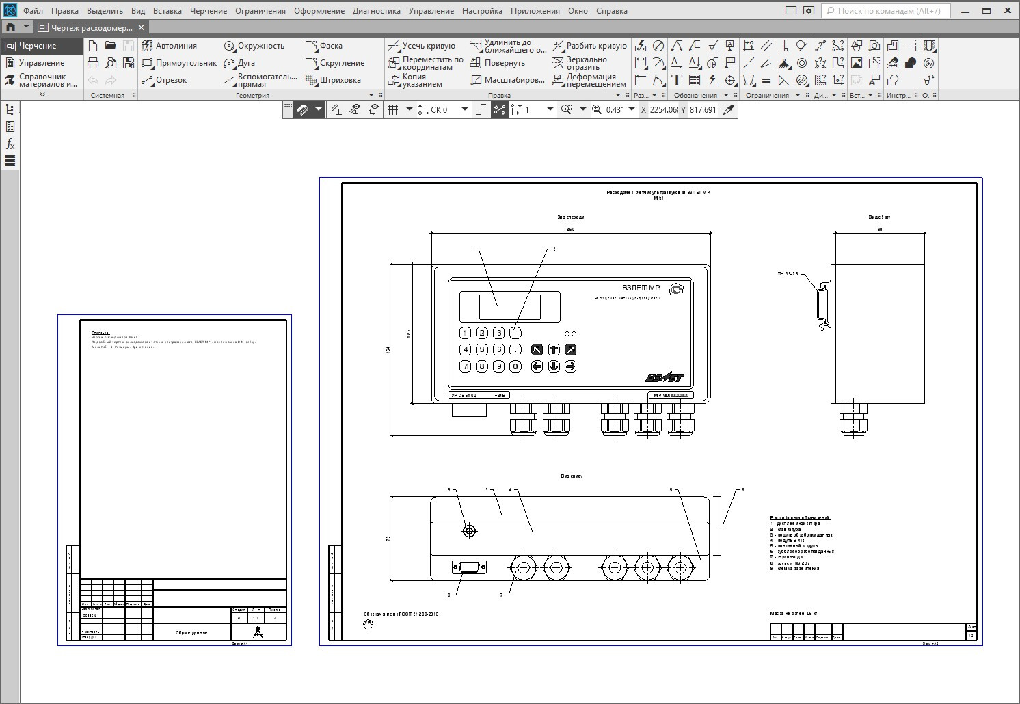The image size is (1020, 704).
Task: Open the СК 0 coordinate system dropdown
Action: pos(465,109)
